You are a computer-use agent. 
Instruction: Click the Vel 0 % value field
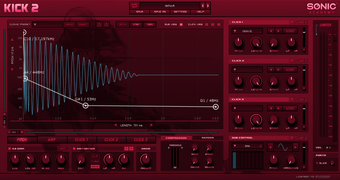click(330, 147)
